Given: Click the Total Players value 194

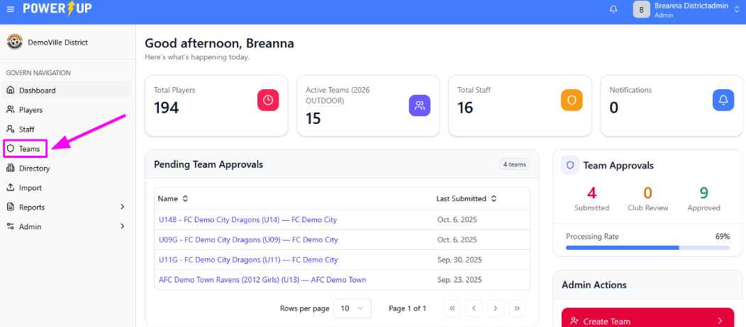Looking at the screenshot, I should tap(166, 108).
